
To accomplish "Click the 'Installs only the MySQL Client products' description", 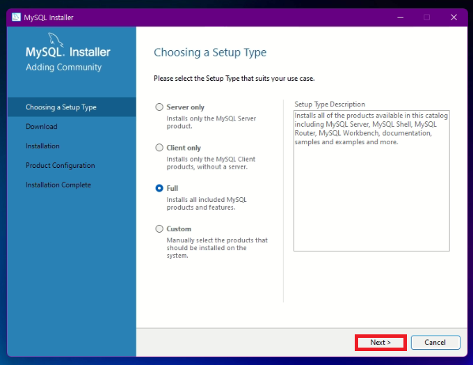I will tap(211, 163).
